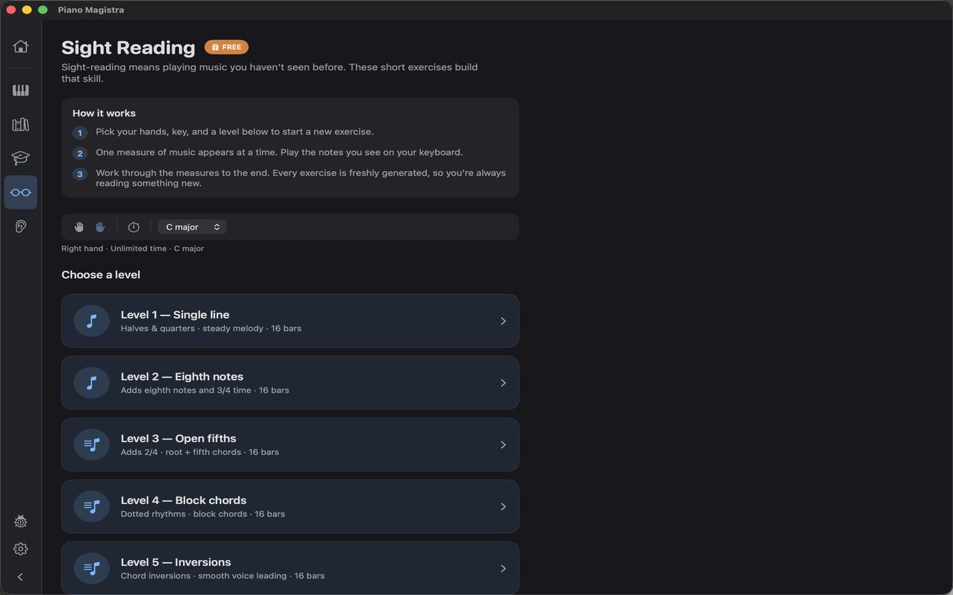953x595 pixels.
Task: Select the glasses Sight Reading icon
Action: coord(20,192)
